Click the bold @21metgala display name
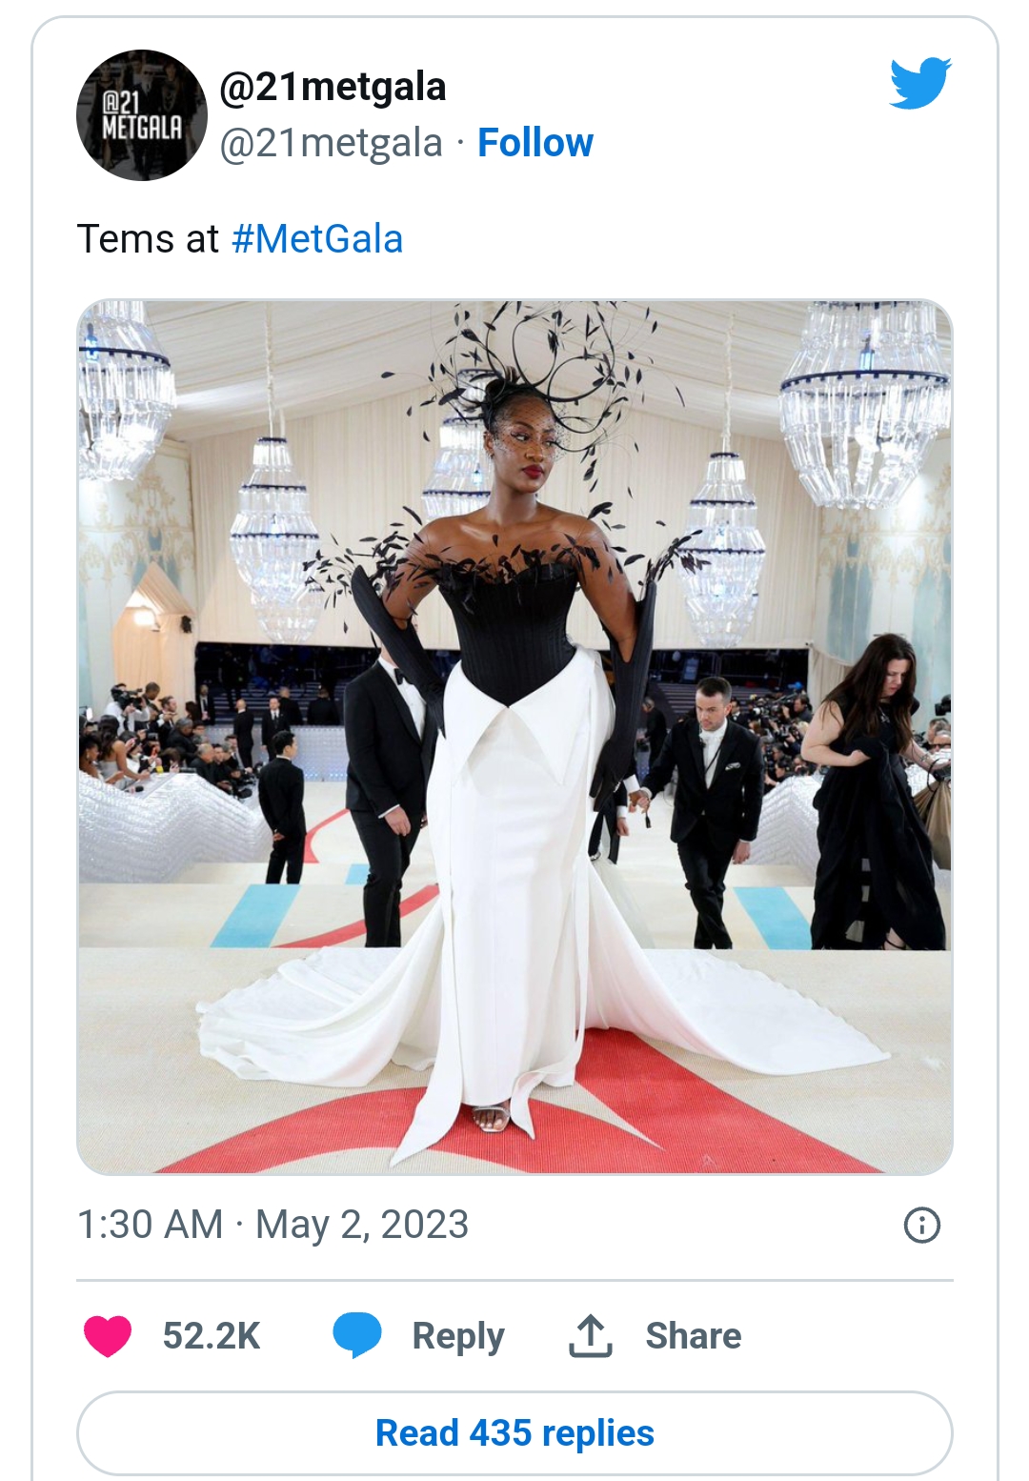 (333, 87)
